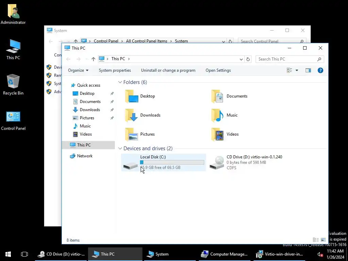348x261 pixels.
Task: Select Videos in the navigation pane
Action: [x=86, y=134]
